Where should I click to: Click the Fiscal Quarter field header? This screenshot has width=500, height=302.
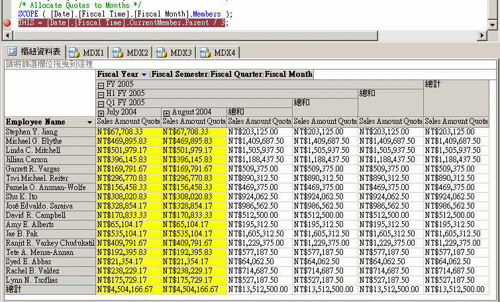point(236,75)
